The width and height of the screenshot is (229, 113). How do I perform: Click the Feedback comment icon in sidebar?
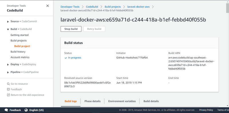click(x=8, y=89)
